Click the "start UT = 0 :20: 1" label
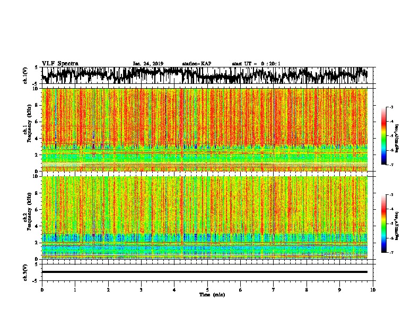 click(x=256, y=64)
